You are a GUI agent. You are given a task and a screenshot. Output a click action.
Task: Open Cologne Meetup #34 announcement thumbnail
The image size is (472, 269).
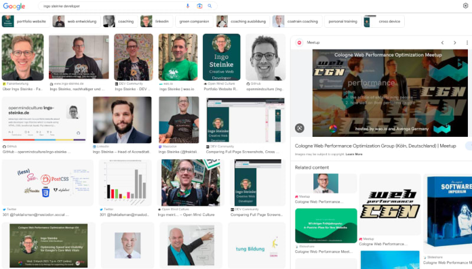click(x=48, y=245)
